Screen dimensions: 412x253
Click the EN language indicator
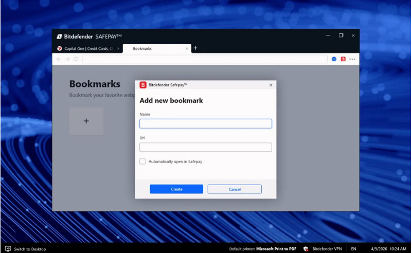click(354, 249)
